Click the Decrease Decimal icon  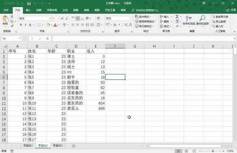[130, 25]
